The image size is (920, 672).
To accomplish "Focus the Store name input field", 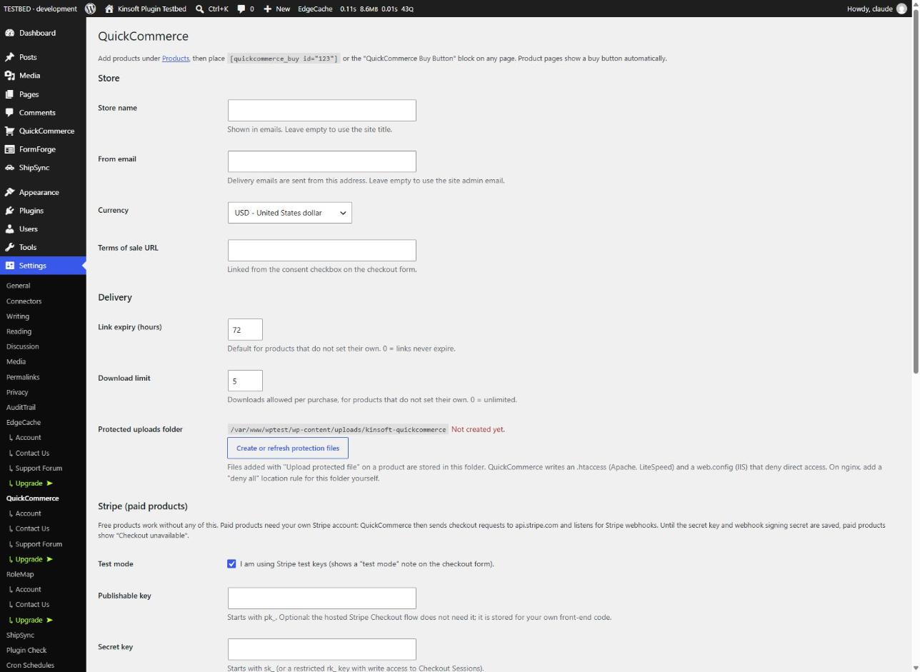I will 321,110.
